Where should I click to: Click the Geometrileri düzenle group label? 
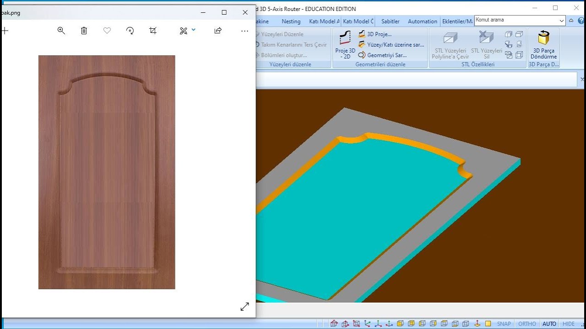380,64
